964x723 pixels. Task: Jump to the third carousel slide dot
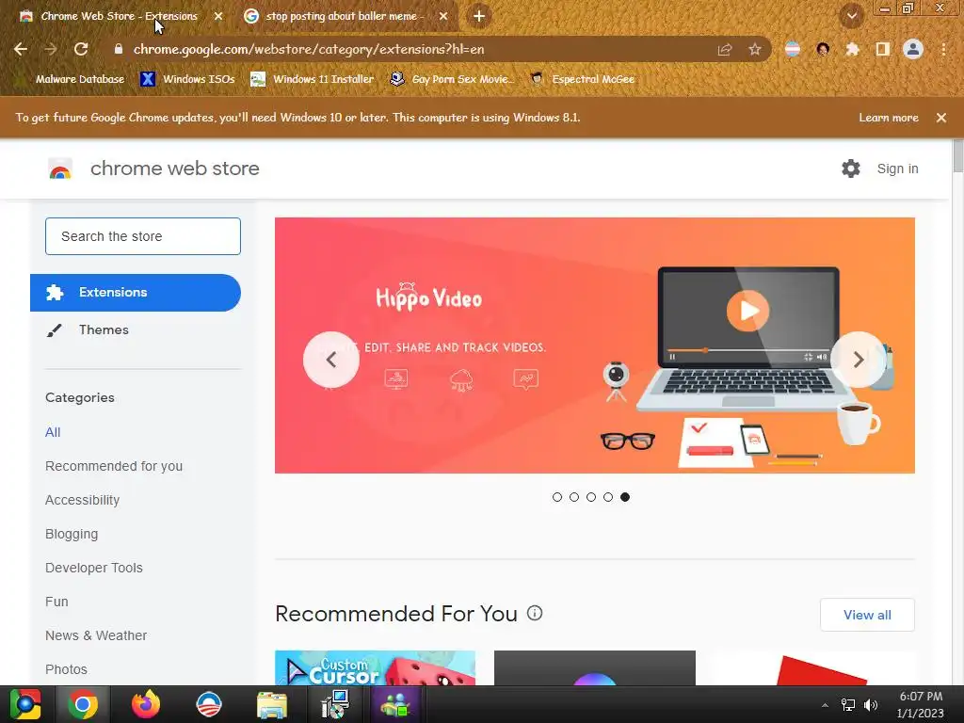click(591, 497)
